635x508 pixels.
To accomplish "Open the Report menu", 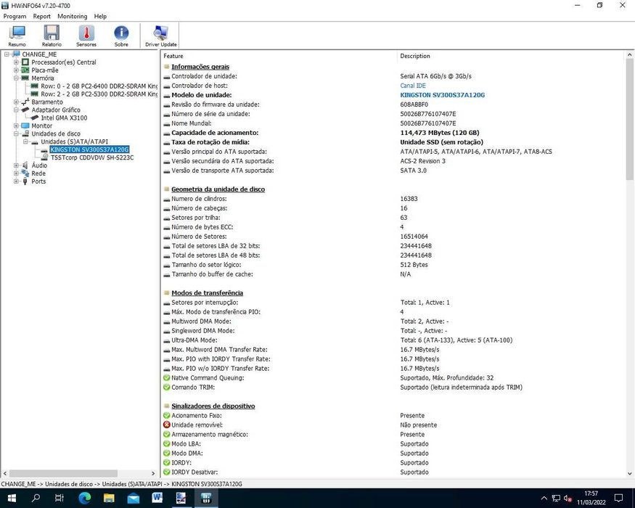I will (41, 16).
